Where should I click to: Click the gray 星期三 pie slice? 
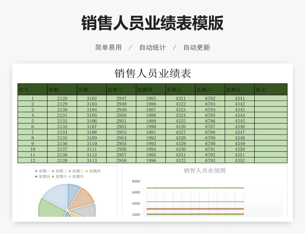(85, 210)
